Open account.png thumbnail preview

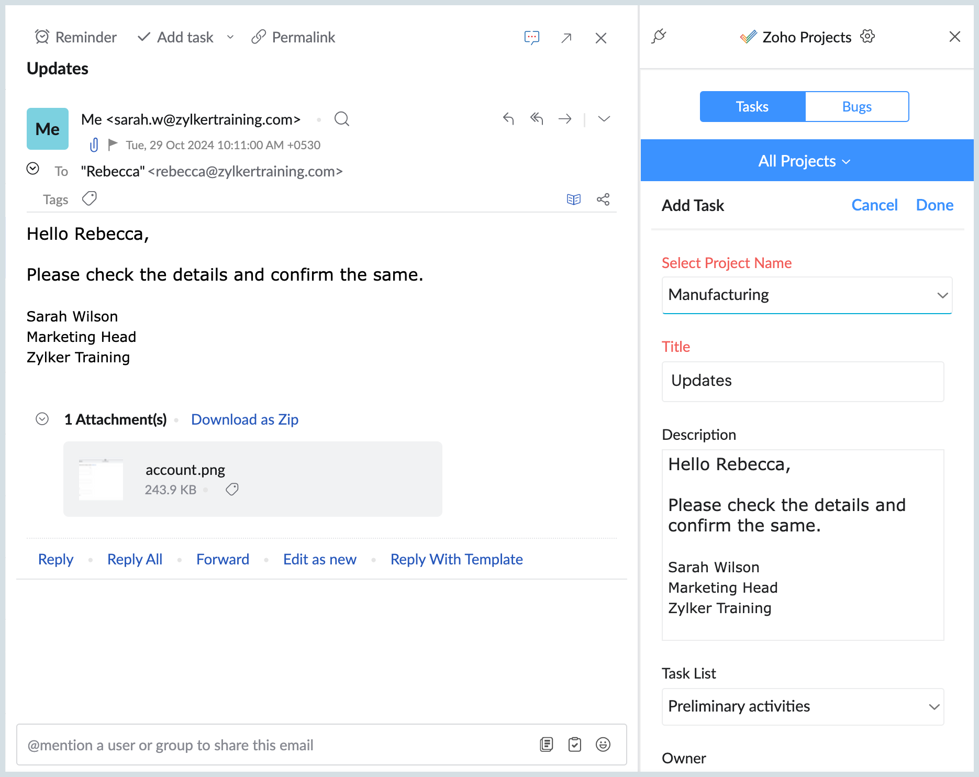101,479
